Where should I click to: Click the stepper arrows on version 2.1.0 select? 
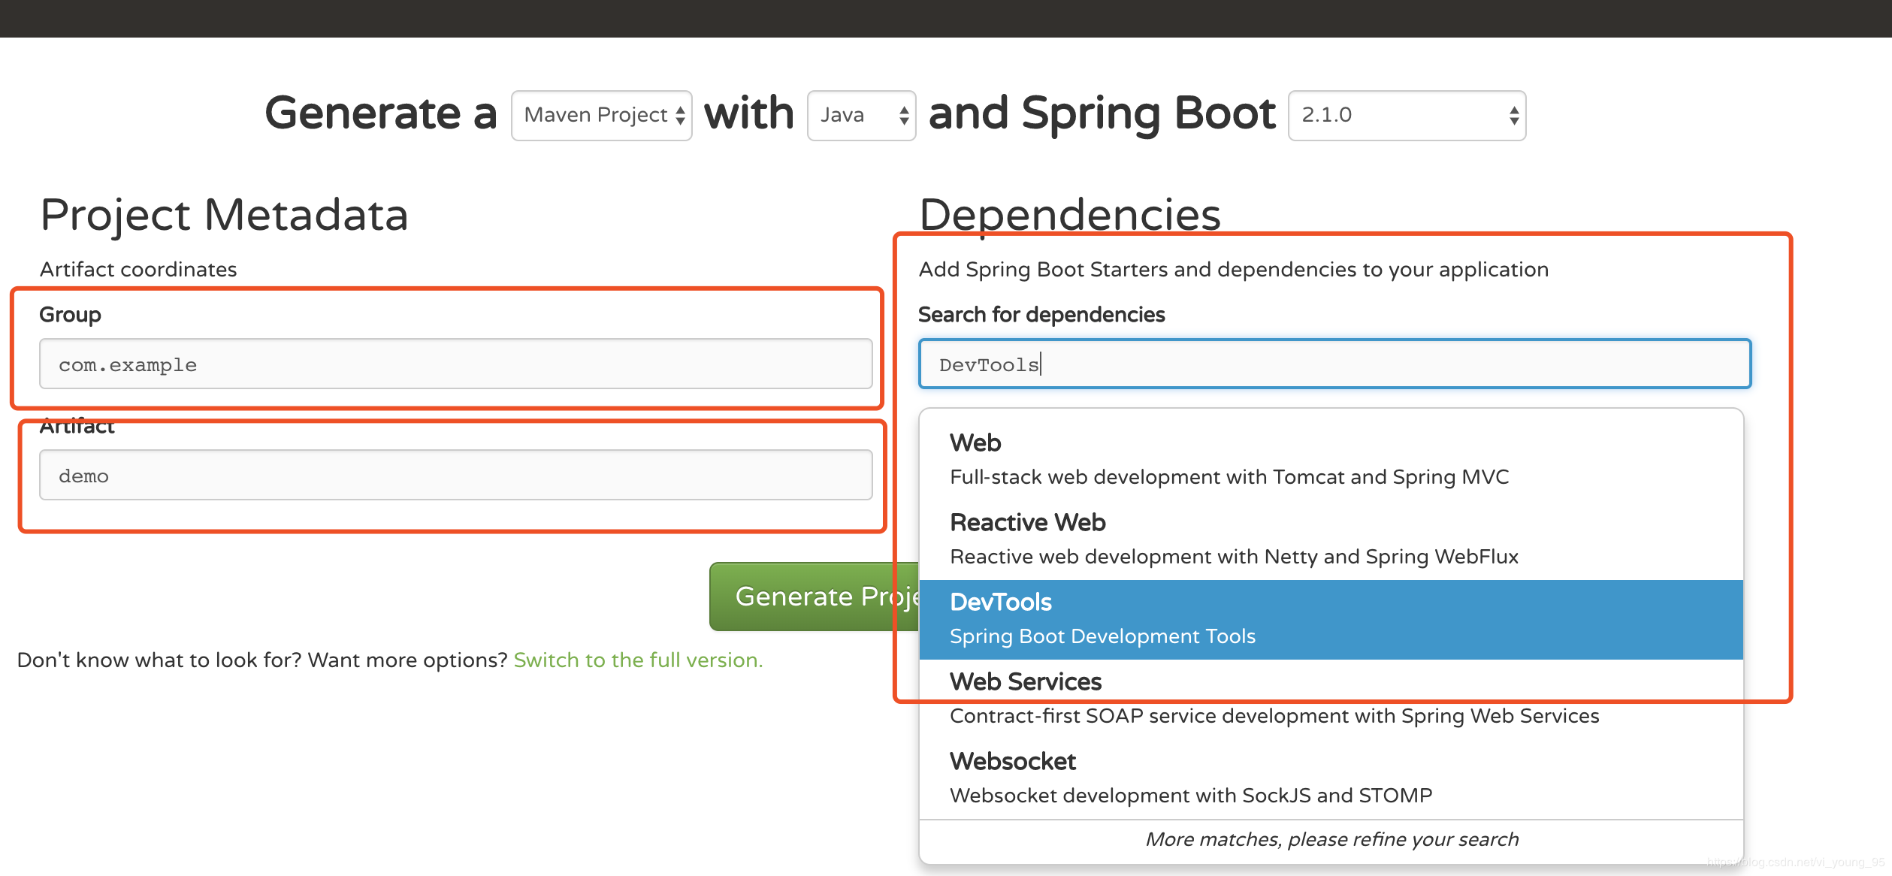click(x=1513, y=115)
